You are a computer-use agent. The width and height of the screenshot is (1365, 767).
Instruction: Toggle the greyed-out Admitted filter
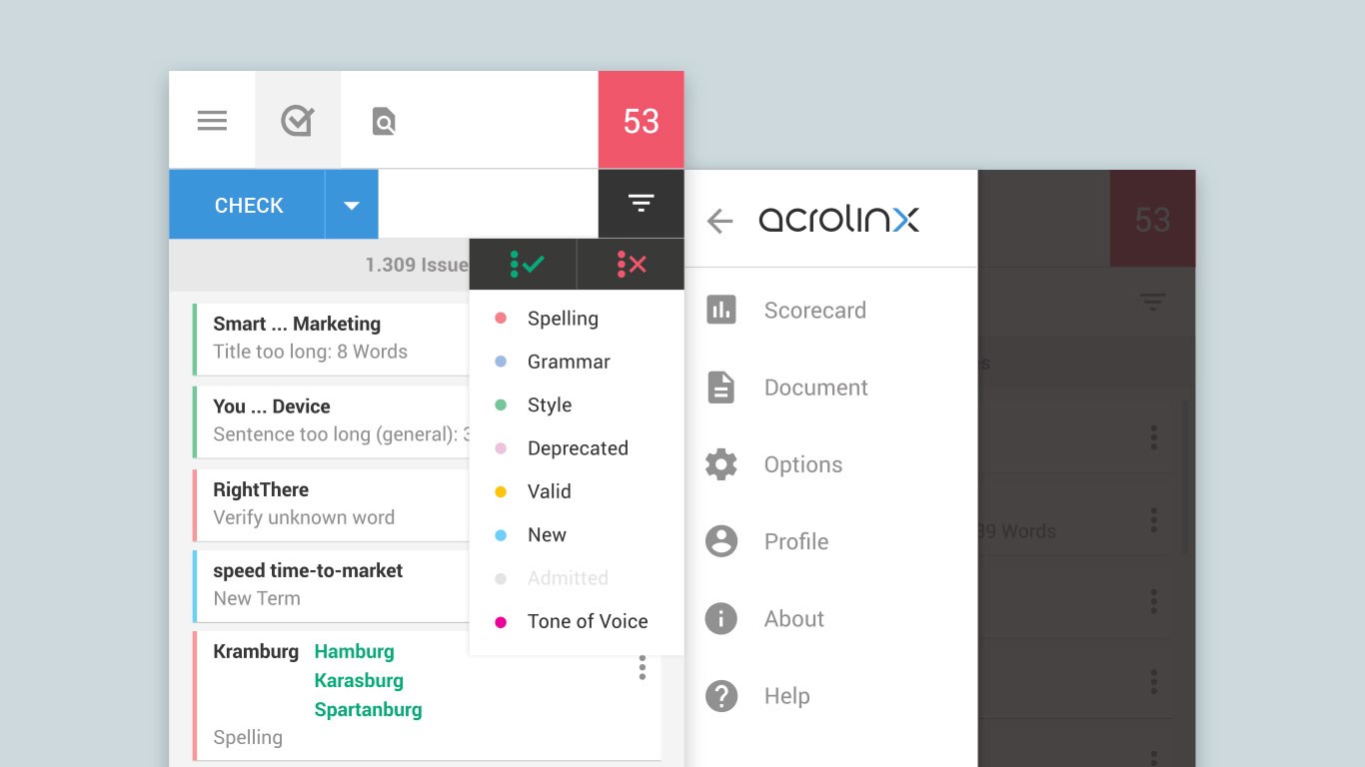[577, 578]
